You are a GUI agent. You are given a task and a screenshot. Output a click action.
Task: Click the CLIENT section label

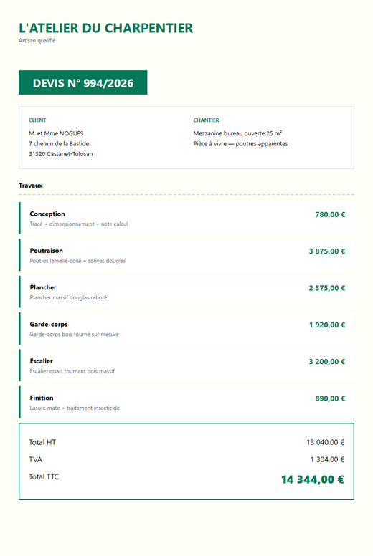37,120
